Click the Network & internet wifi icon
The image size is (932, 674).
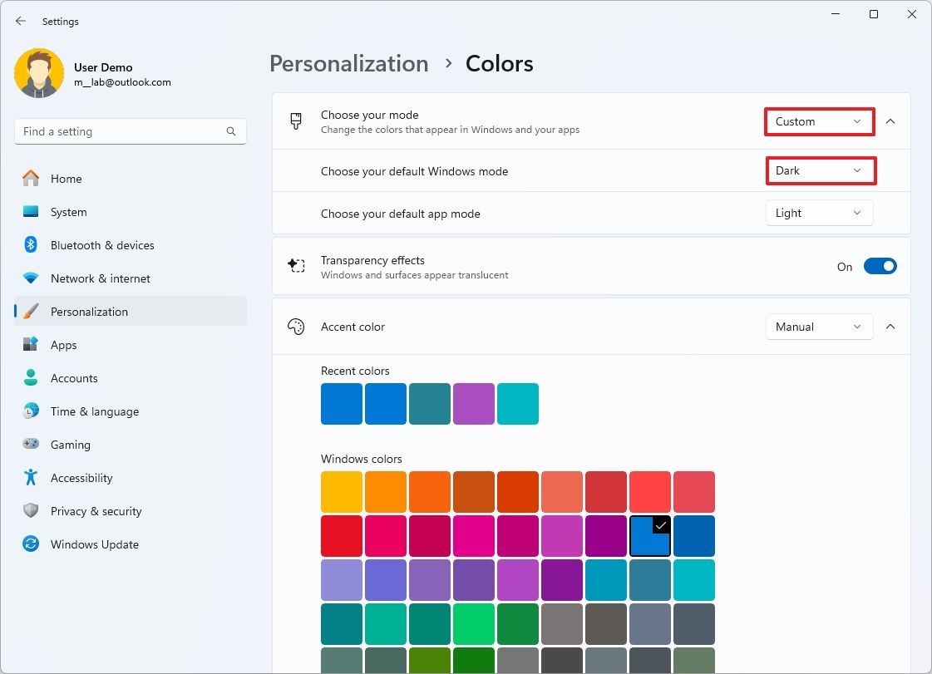click(31, 278)
